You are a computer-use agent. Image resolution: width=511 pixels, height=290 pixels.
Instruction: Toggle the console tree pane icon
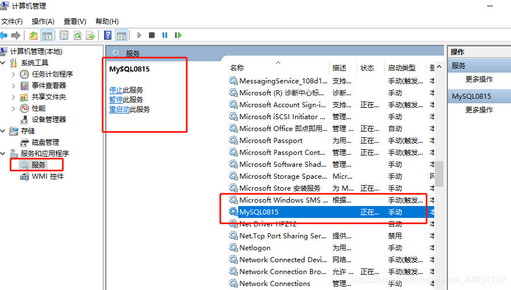[47, 35]
